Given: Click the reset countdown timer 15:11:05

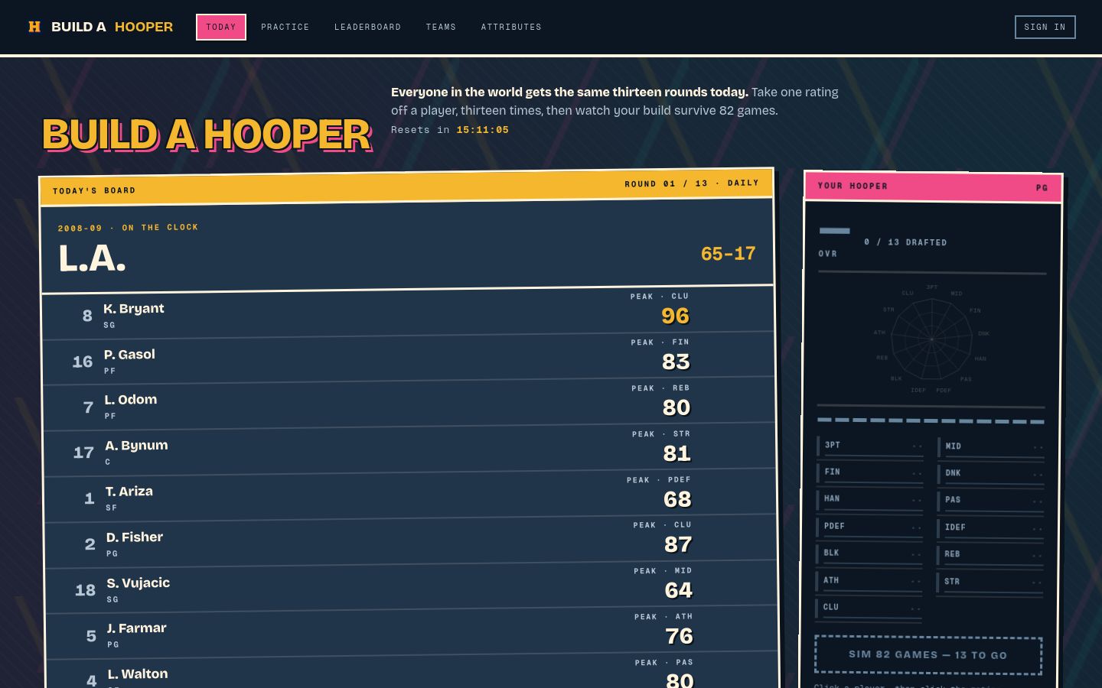Looking at the screenshot, I should coord(483,130).
